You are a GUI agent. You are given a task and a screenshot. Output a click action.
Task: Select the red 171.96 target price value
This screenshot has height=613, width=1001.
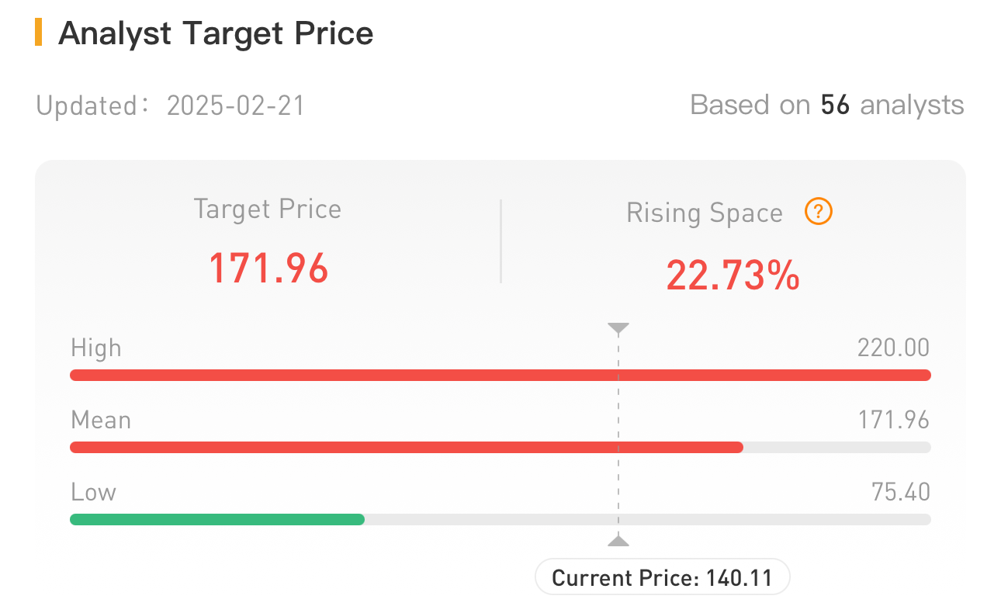point(268,268)
